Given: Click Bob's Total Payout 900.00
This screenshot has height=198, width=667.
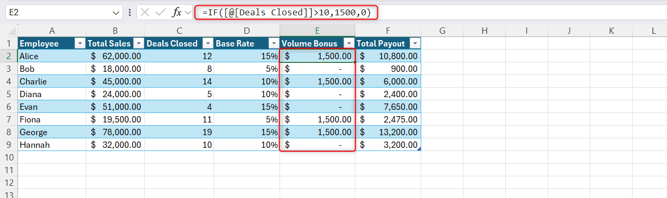Looking at the screenshot, I should [388, 69].
